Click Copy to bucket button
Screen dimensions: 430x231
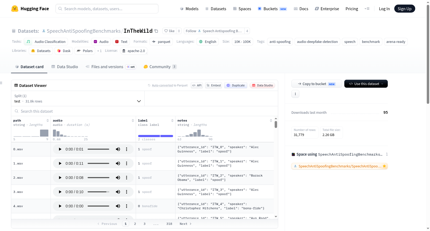[317, 84]
